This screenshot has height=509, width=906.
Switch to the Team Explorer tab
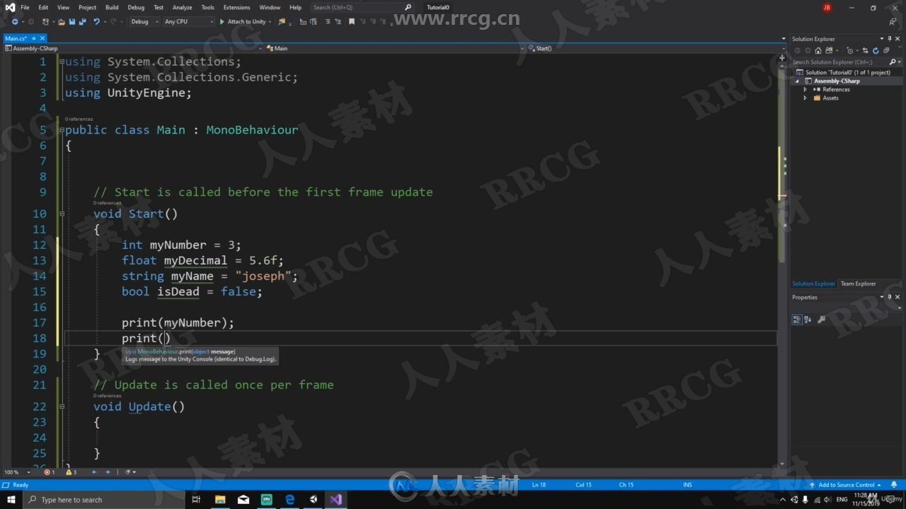(x=858, y=283)
